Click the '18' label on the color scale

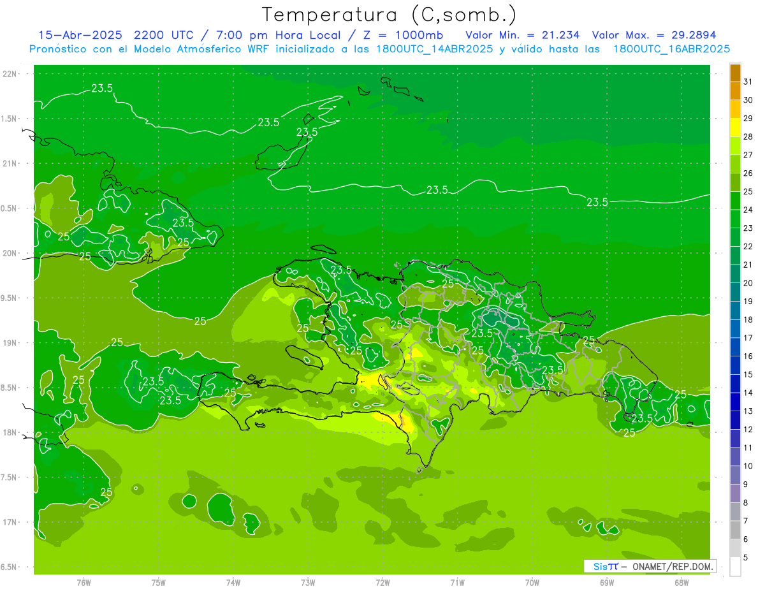[748, 319]
